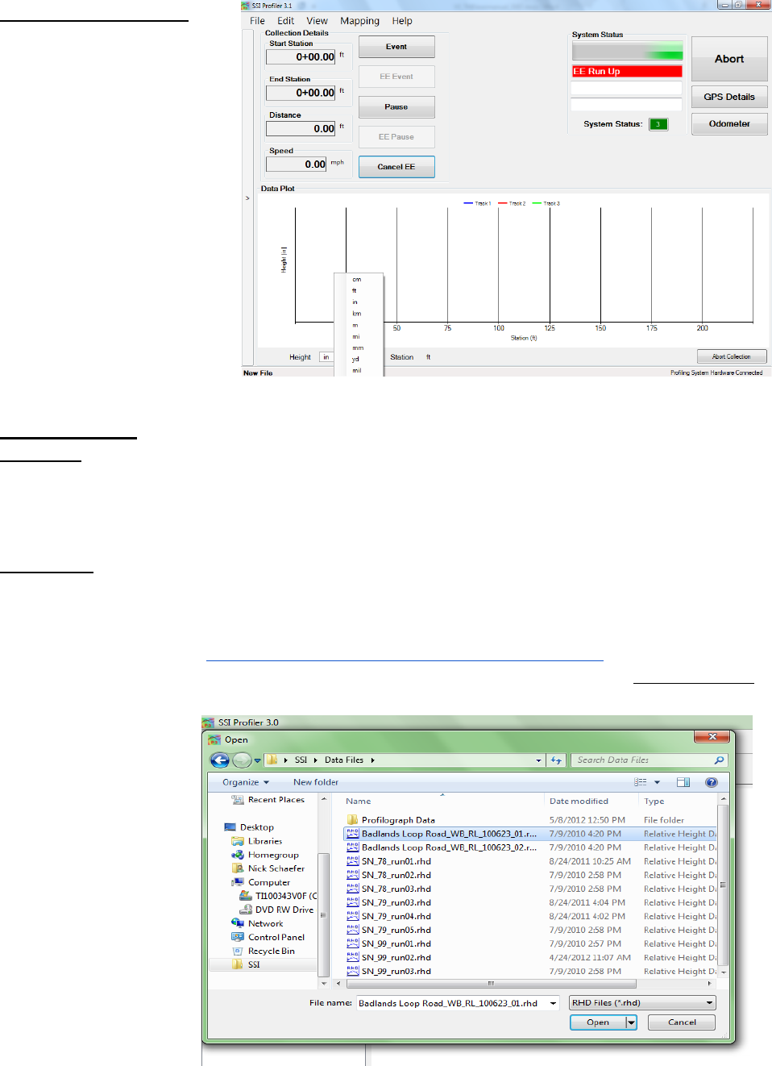This screenshot has width=772, height=1066.
Task: Open the Organize dropdown menu
Action: pos(246,782)
